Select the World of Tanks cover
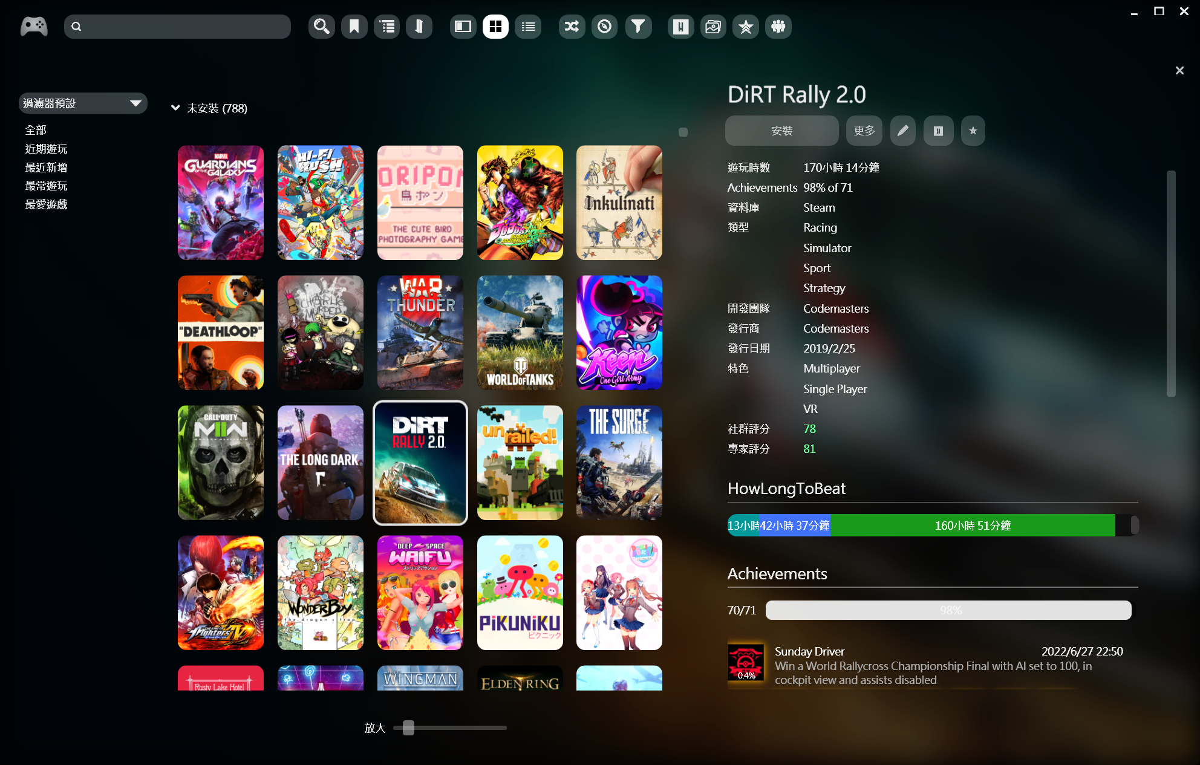This screenshot has height=765, width=1200. [x=520, y=333]
